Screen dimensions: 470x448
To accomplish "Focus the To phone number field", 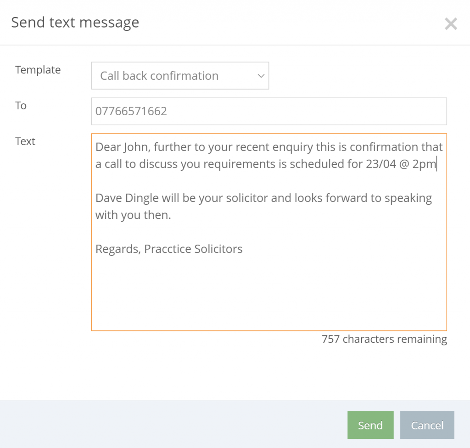I will point(269,111).
